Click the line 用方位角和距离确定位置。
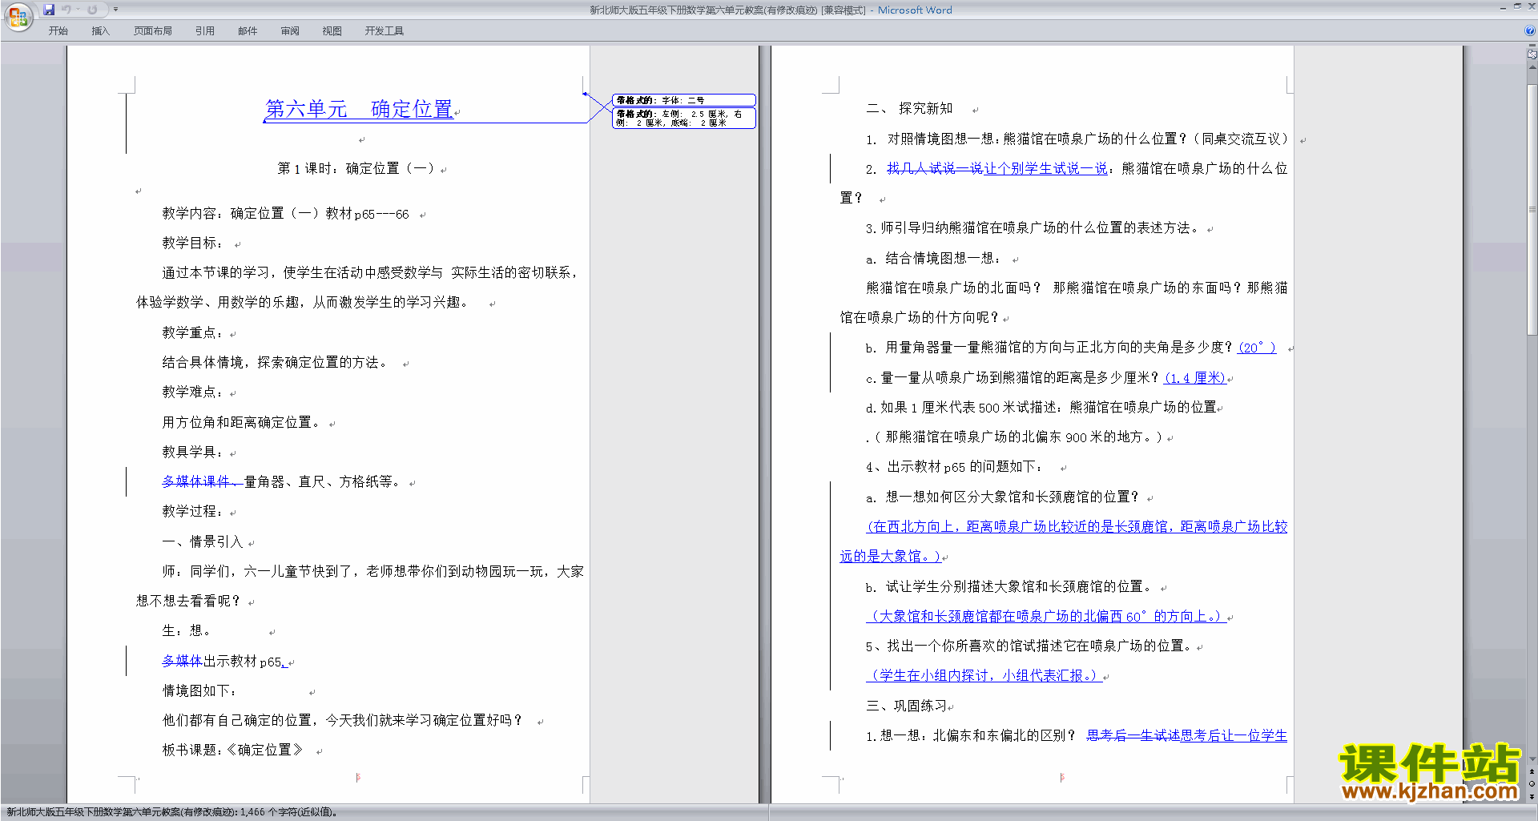The image size is (1538, 821). [243, 423]
